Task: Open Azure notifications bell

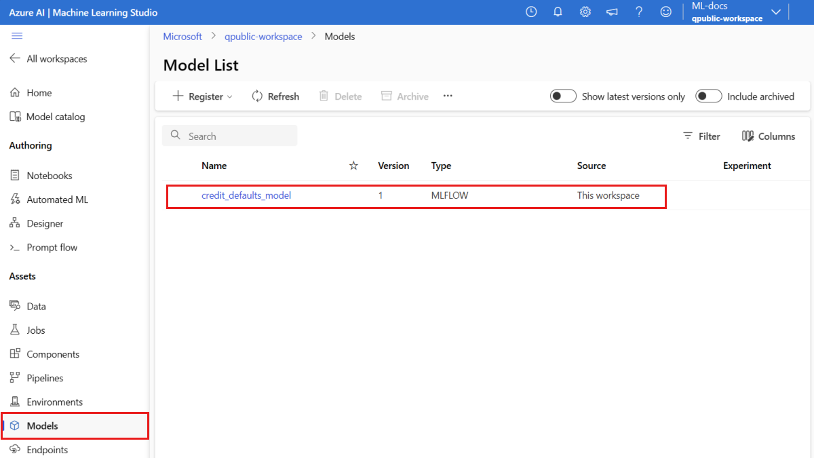Action: click(x=558, y=12)
